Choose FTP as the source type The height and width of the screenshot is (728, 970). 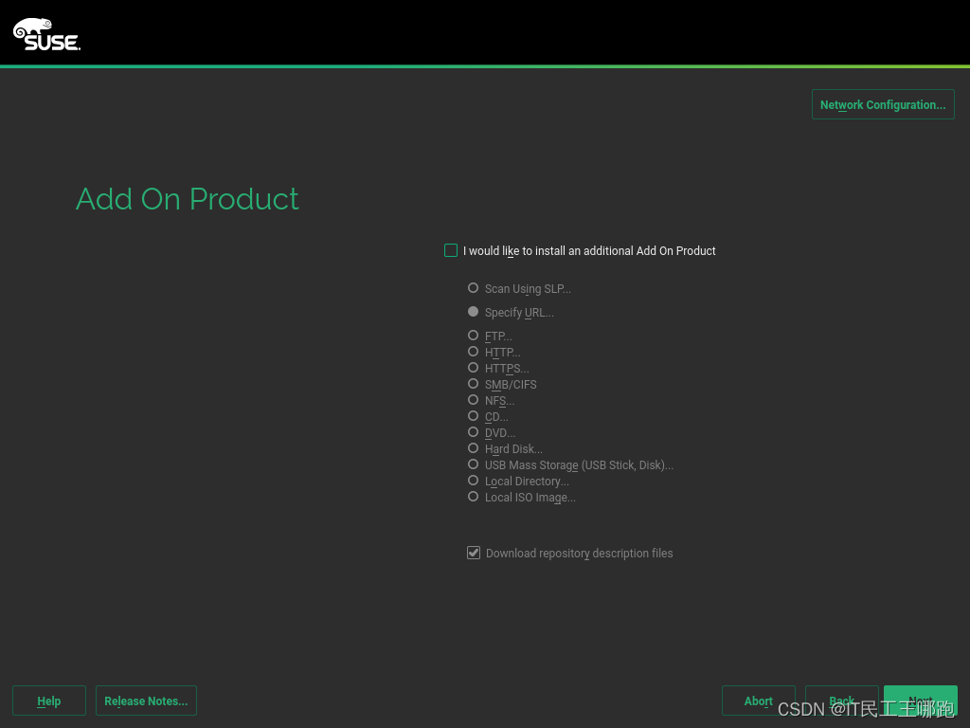(473, 335)
